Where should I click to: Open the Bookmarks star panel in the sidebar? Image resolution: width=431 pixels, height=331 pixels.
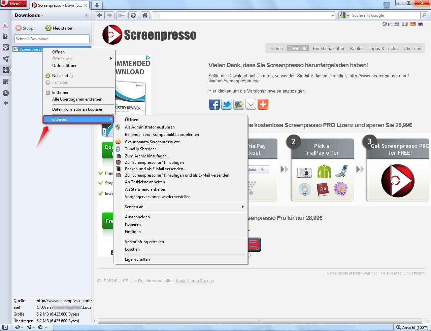coord(5,37)
